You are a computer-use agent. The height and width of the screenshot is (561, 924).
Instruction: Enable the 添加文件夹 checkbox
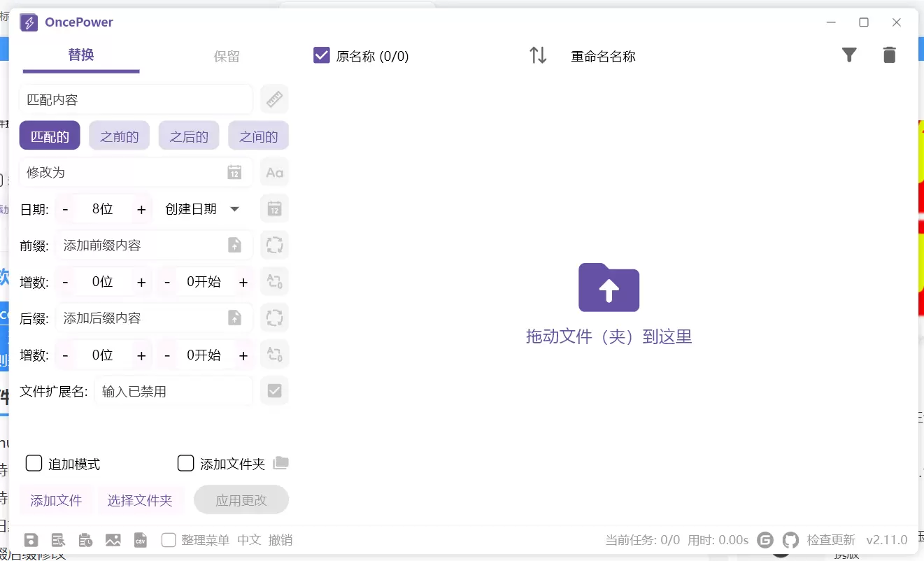(x=185, y=463)
